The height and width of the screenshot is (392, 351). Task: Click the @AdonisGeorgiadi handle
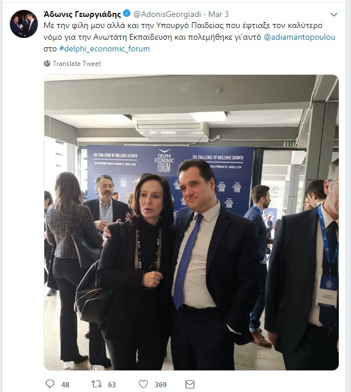(x=167, y=14)
